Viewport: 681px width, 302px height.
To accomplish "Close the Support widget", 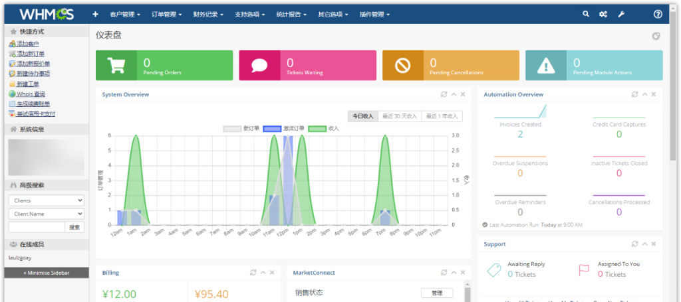I will click(x=654, y=244).
